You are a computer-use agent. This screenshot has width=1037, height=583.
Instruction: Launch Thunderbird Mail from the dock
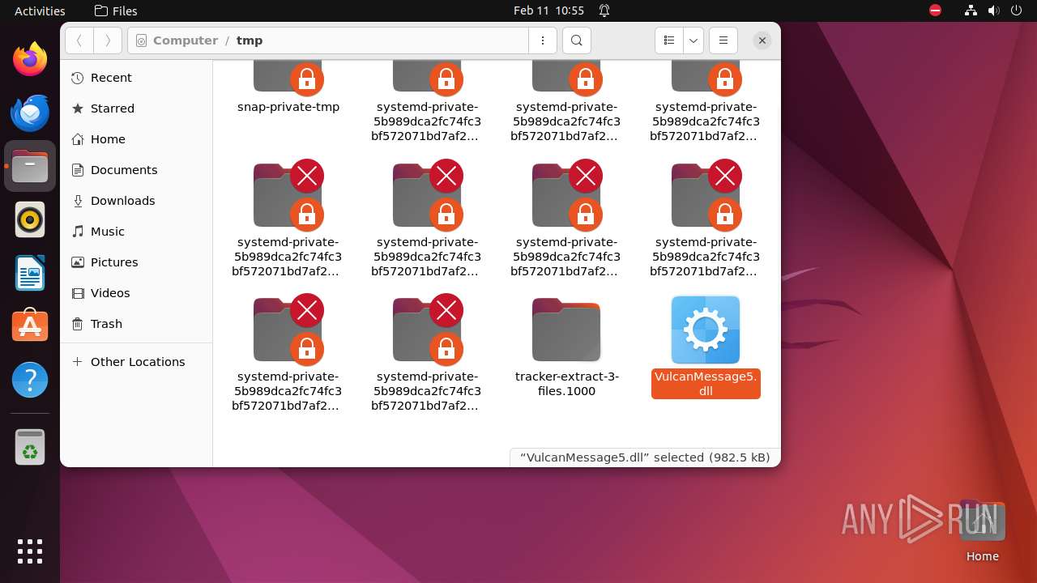[x=30, y=113]
